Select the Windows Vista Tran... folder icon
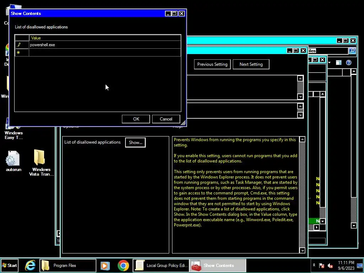Viewport: 364px width, 273px height. pos(41,163)
